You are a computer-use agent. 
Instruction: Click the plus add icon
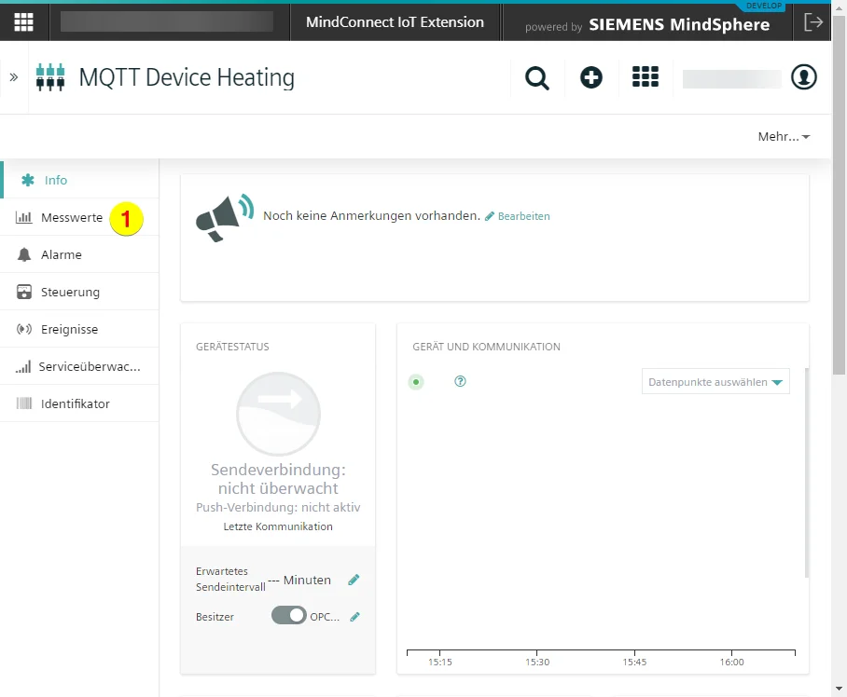tap(591, 77)
